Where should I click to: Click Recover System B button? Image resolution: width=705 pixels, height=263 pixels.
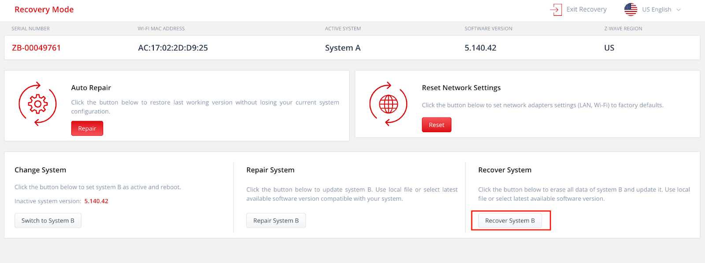coord(510,220)
